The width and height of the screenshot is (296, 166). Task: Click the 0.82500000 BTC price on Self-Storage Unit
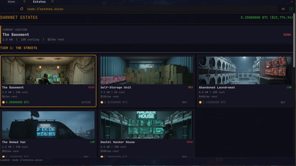(116, 102)
